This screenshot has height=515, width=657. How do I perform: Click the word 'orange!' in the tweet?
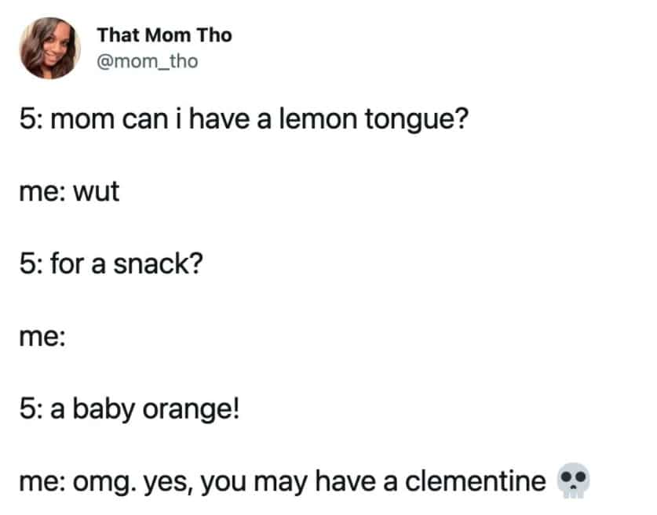point(191,410)
